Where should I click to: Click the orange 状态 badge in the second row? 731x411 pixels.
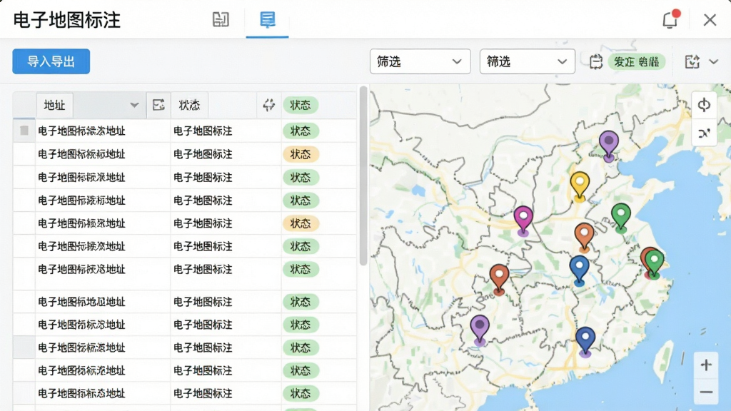pyautogui.click(x=301, y=154)
